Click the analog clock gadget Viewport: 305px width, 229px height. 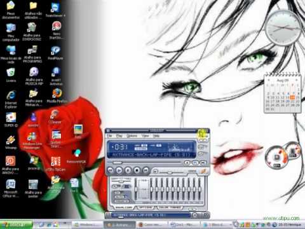(x=283, y=27)
